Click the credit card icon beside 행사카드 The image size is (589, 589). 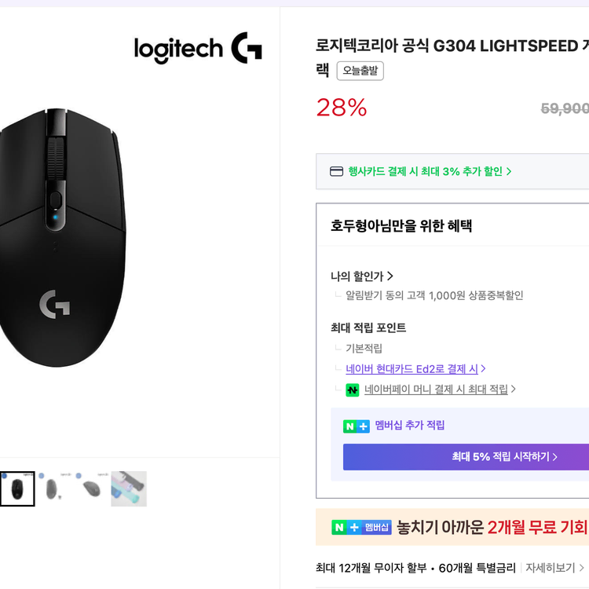[x=336, y=171]
